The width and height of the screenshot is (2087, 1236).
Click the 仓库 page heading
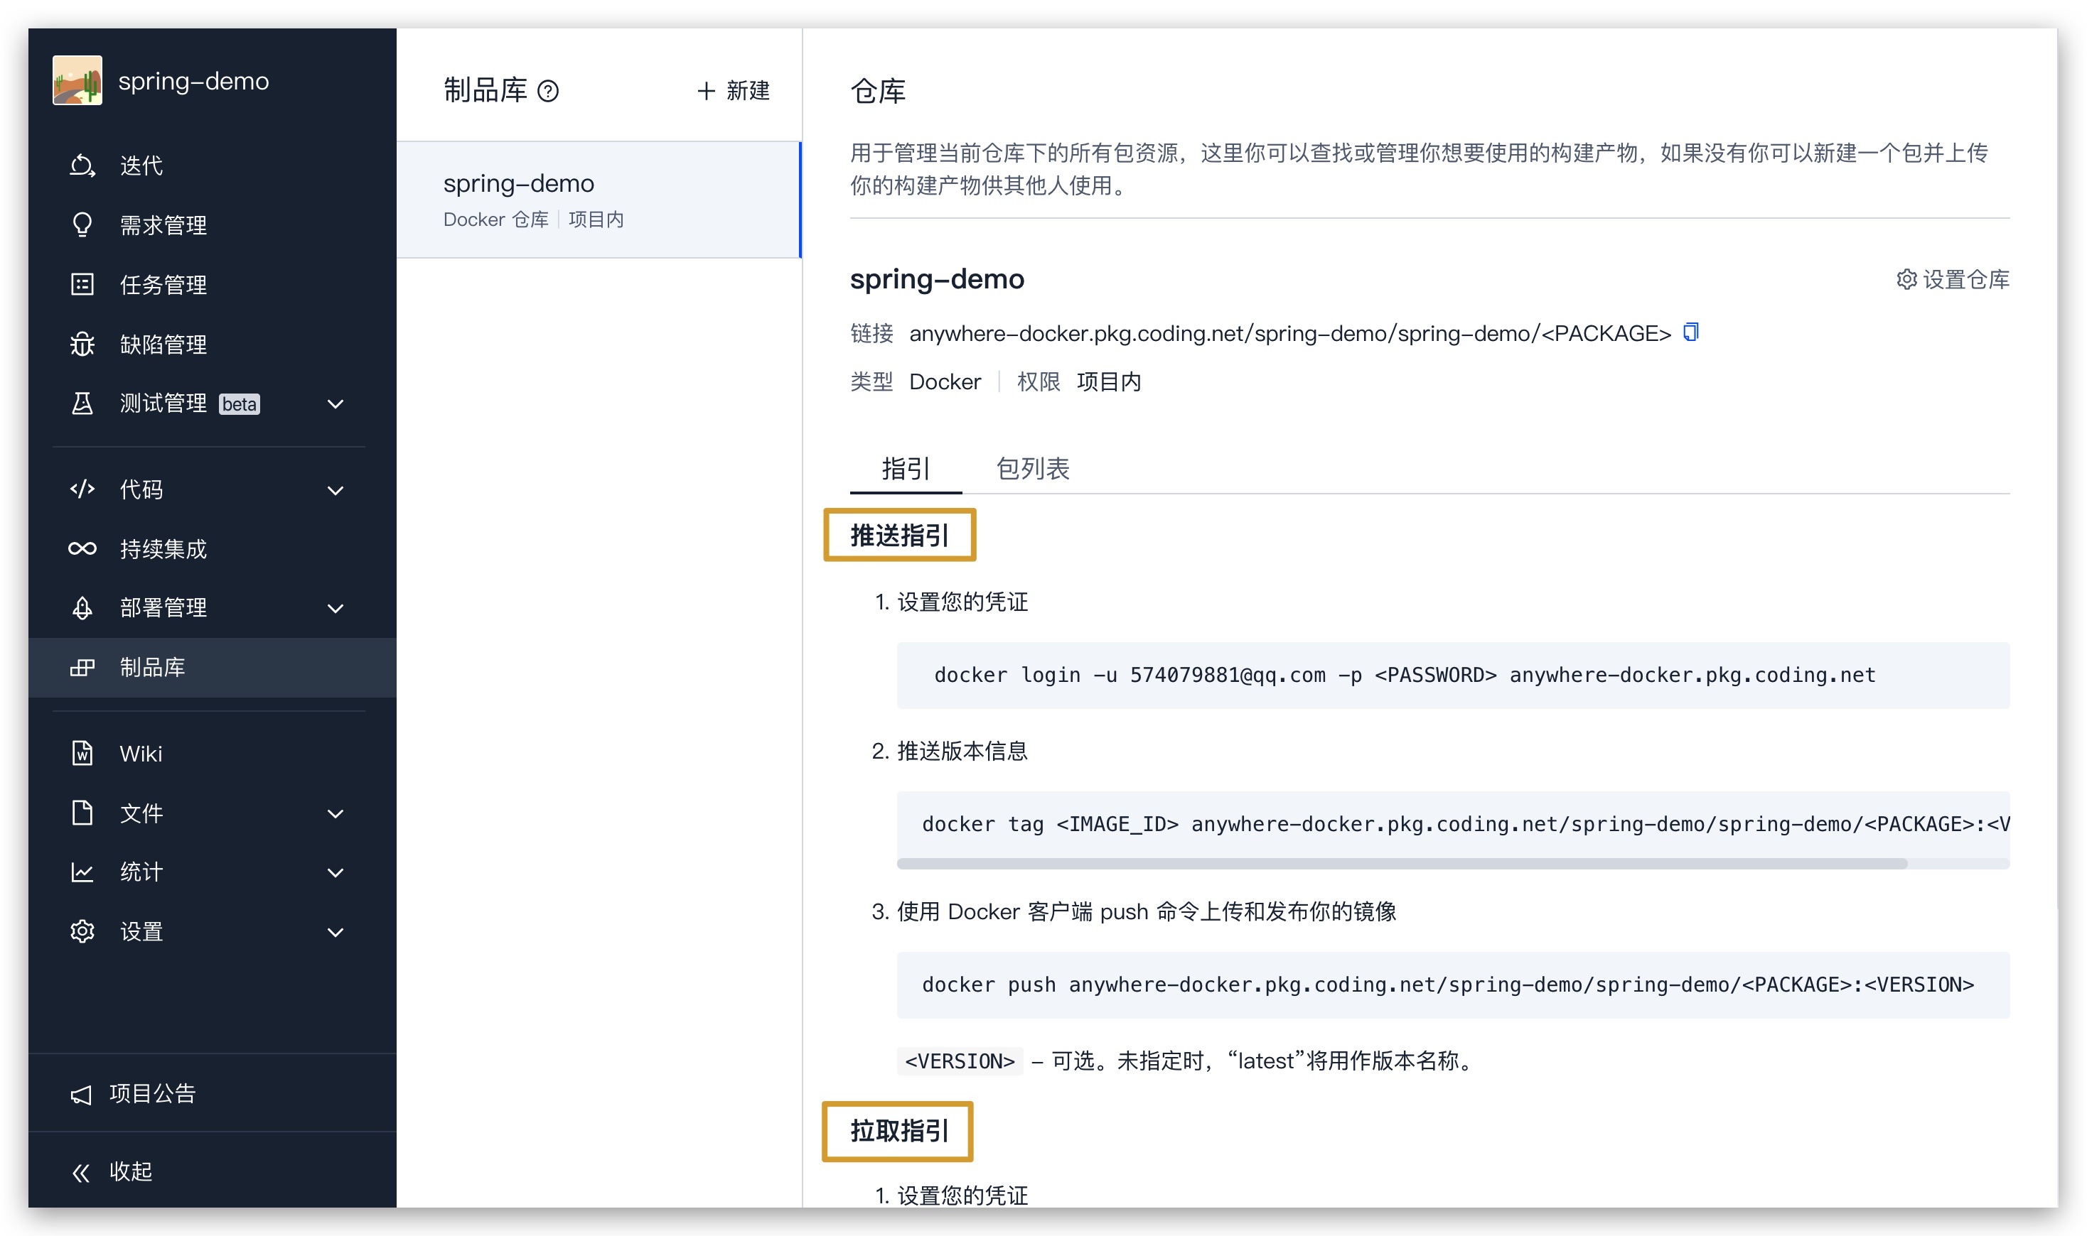[x=878, y=91]
